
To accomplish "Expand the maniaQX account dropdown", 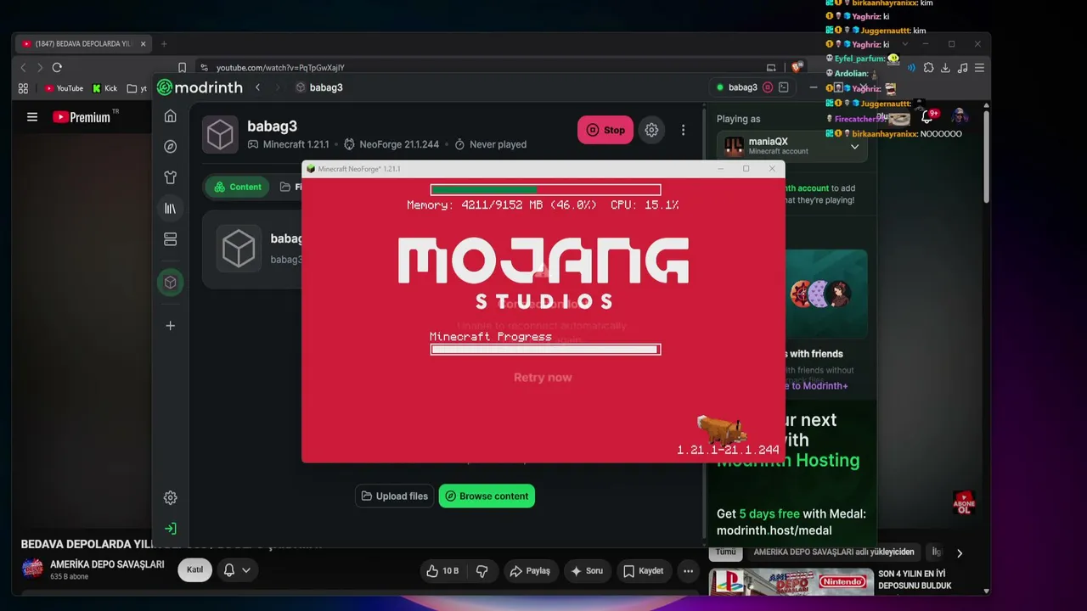I will [x=854, y=147].
